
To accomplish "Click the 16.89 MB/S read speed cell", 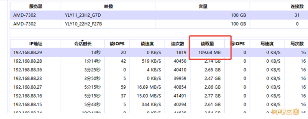I will click(149, 87).
